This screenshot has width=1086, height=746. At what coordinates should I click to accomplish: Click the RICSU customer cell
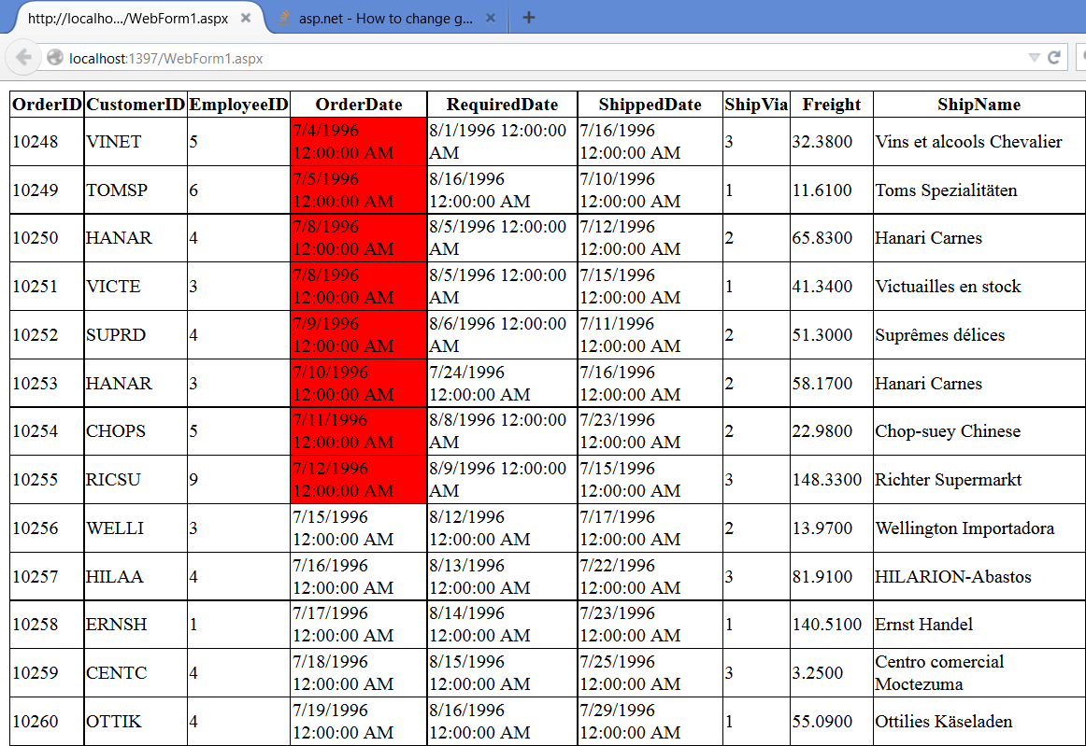[x=136, y=480]
